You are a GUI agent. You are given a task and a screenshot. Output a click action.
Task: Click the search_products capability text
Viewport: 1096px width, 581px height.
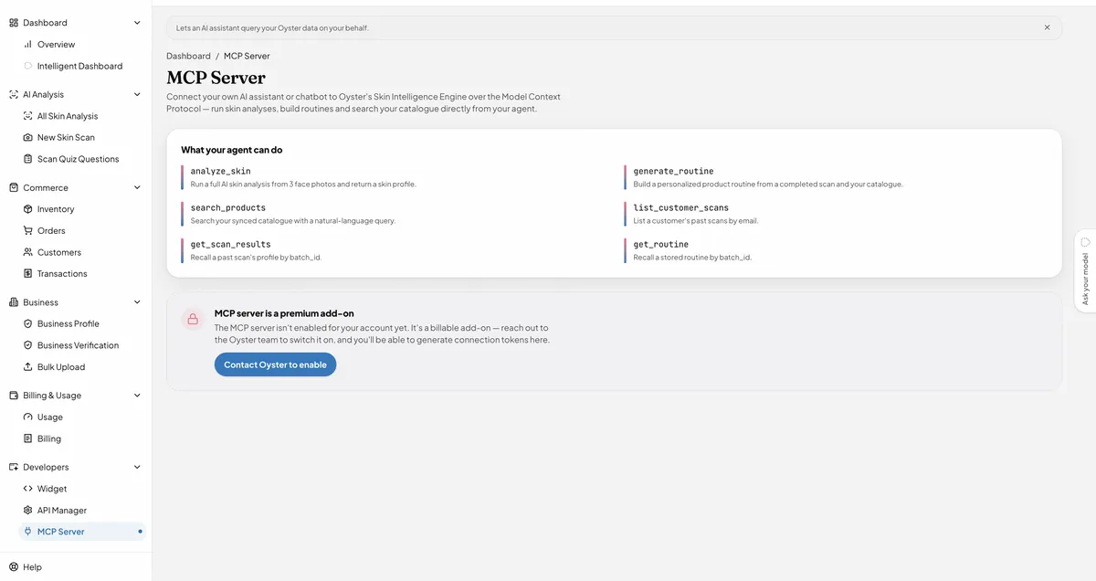228,207
